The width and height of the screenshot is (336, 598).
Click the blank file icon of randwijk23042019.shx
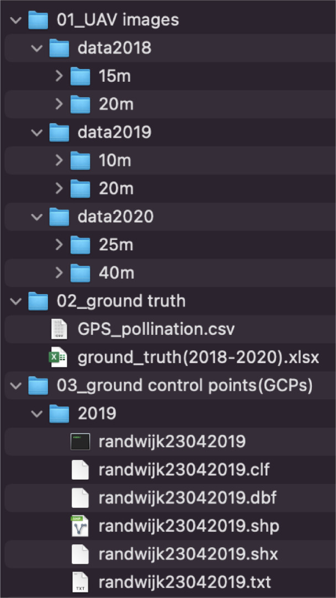[81, 554]
